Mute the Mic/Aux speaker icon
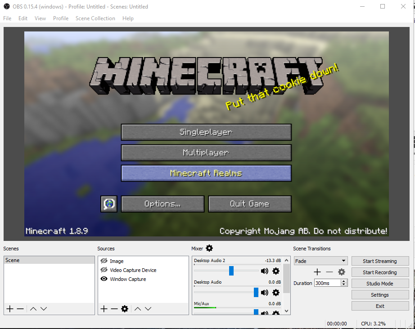This screenshot has width=415, height=329. (264, 313)
